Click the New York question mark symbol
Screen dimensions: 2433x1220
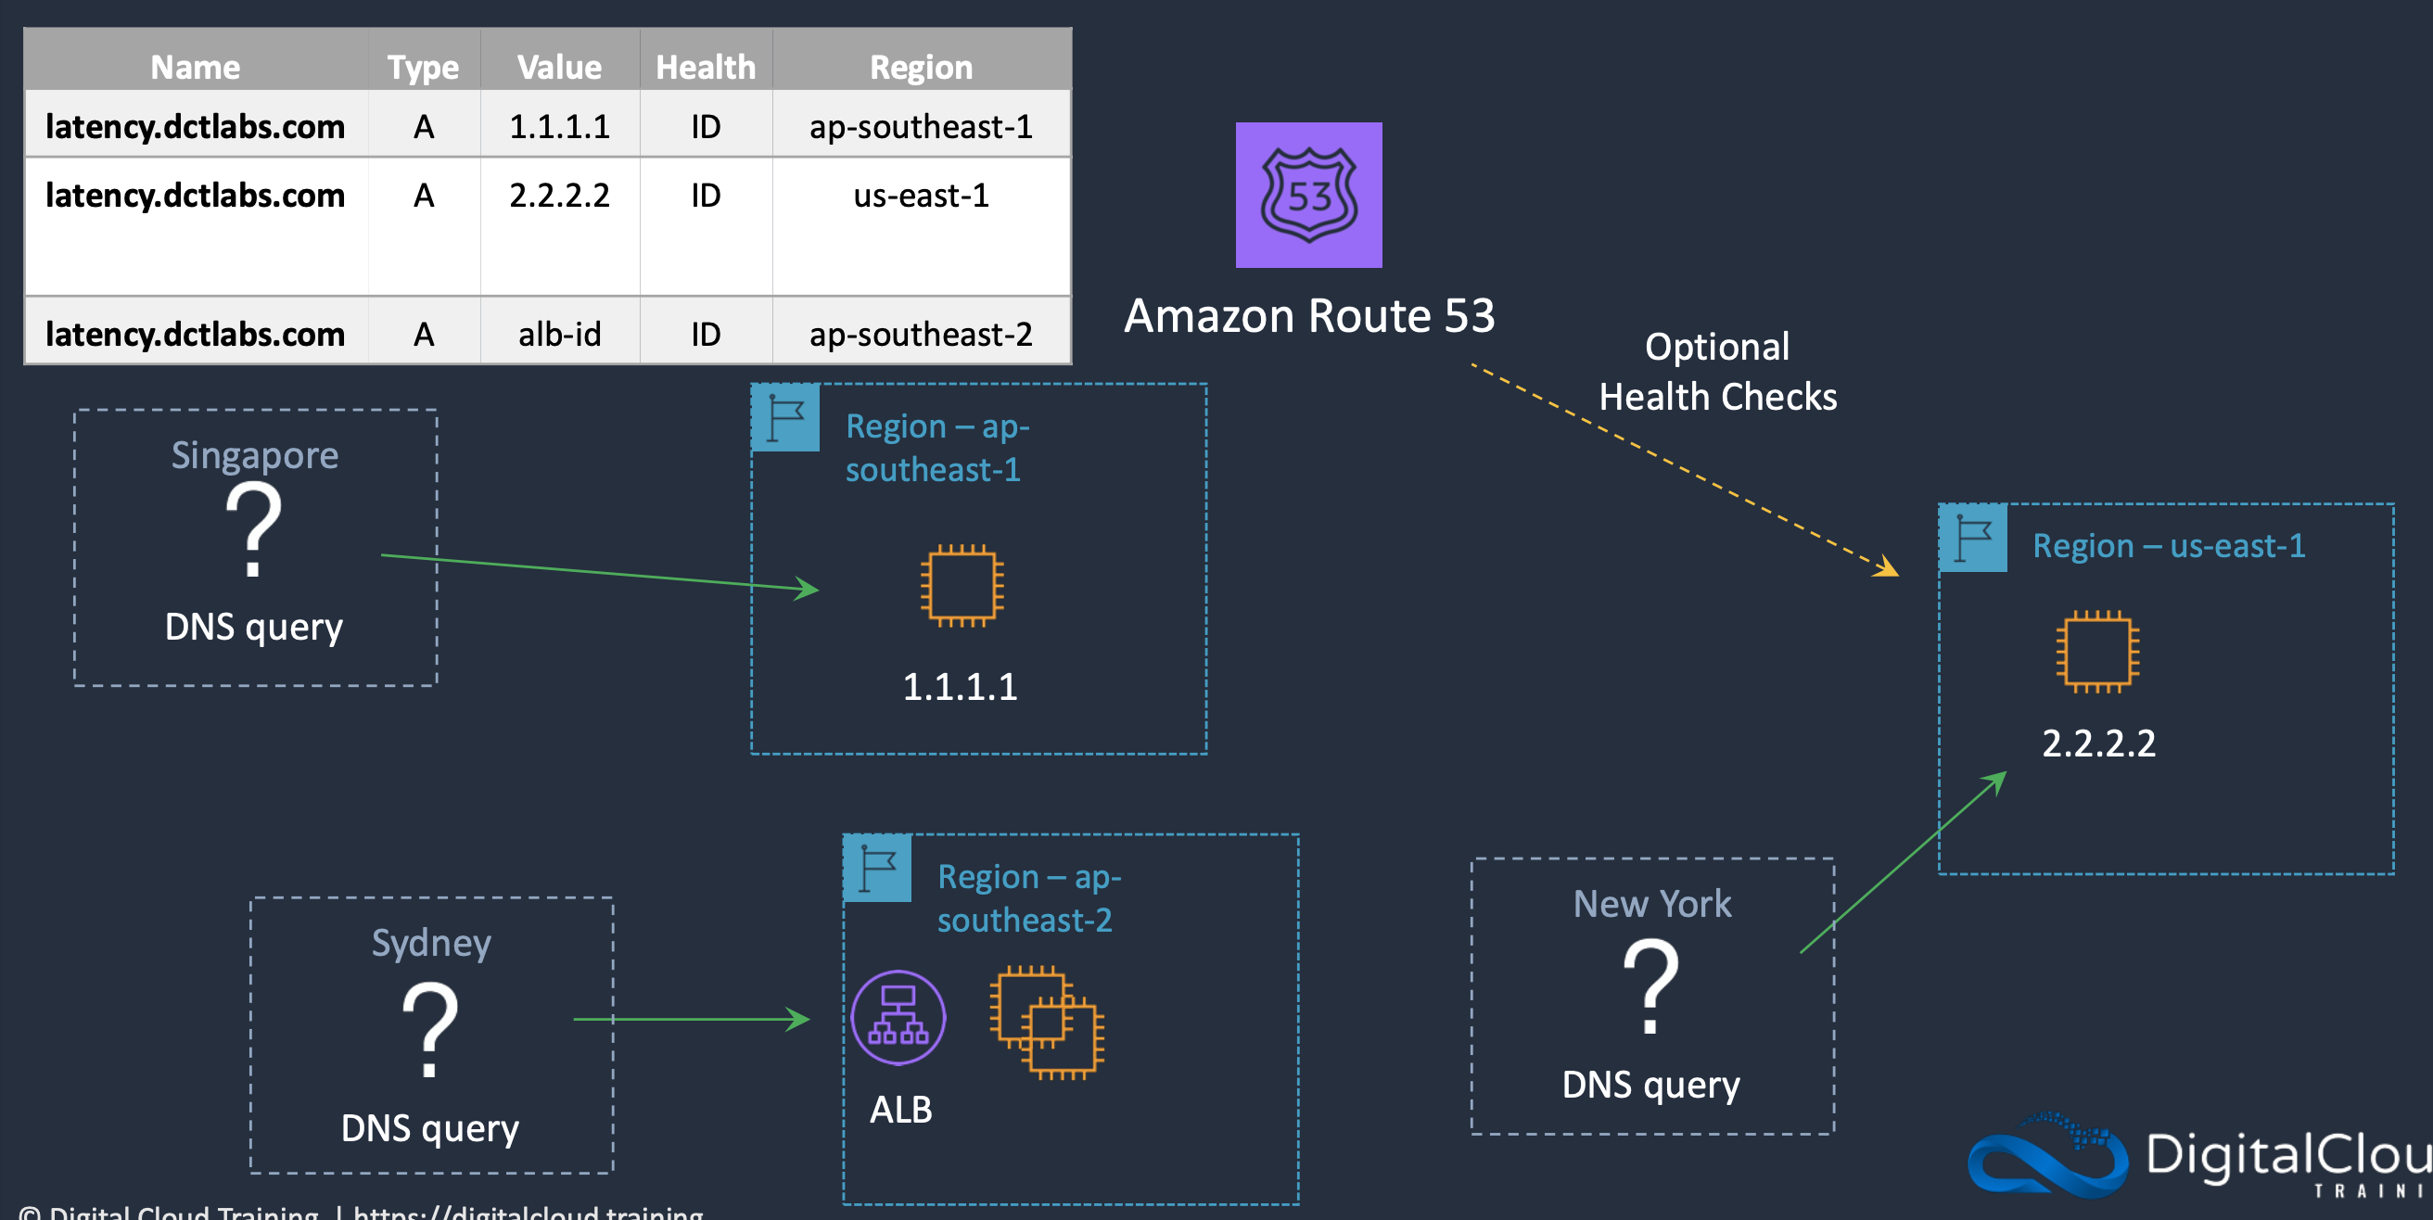[x=1650, y=985]
